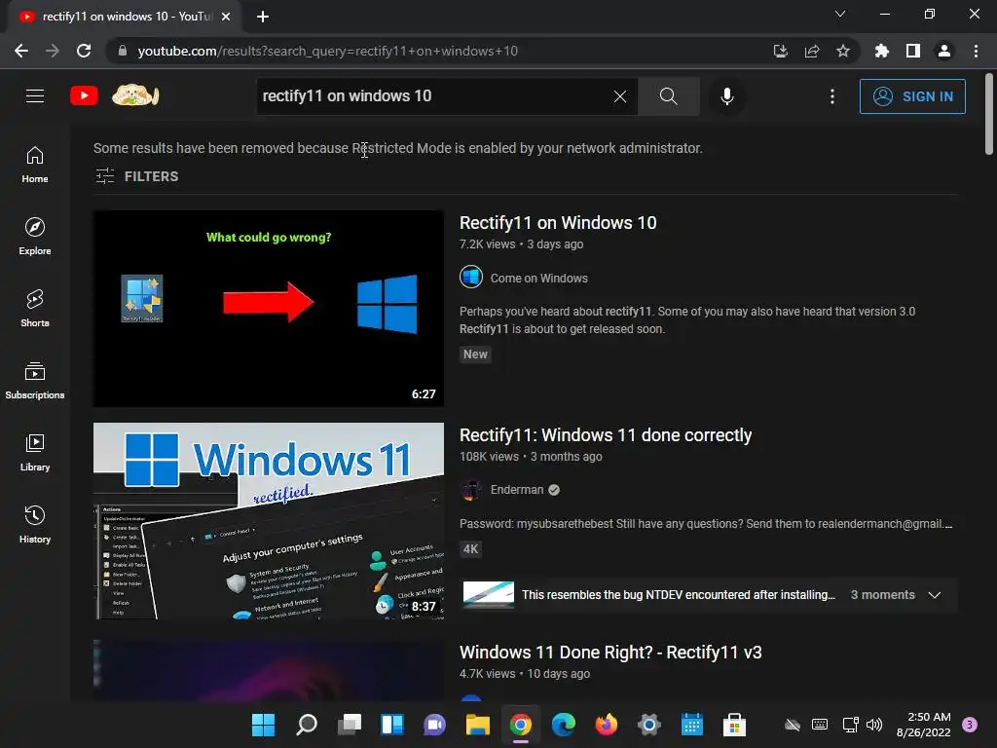This screenshot has width=997, height=748.
Task: Start voice search with microphone
Action: [x=726, y=96]
